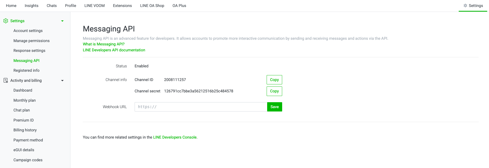
Task: Open LINE OA Shop tab
Action: click(152, 6)
